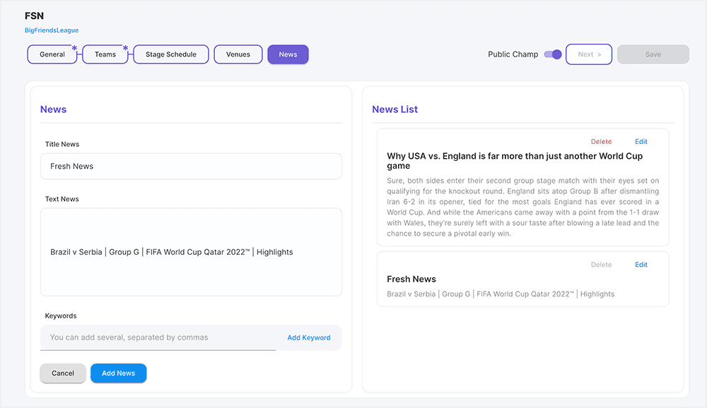Submit with the Add News button
The image size is (707, 408).
pyautogui.click(x=118, y=373)
